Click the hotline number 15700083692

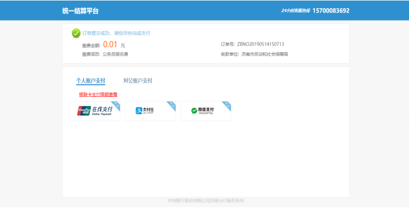[331, 11]
